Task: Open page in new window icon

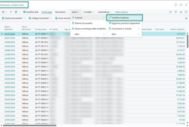Action: pyautogui.click(x=181, y=5)
